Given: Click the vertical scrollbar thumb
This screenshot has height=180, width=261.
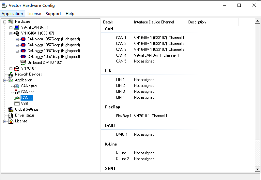Looking at the screenshot, I should coord(257,82).
